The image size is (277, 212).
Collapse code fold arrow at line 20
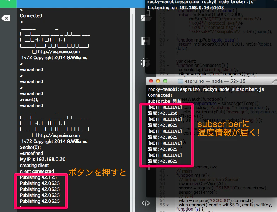click(168, 40)
